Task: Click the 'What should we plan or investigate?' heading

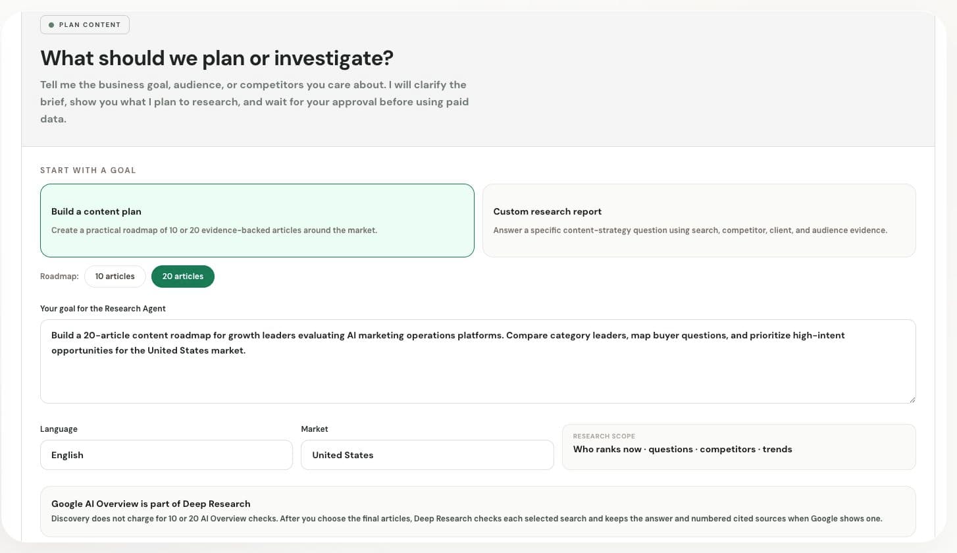Action: pos(217,58)
